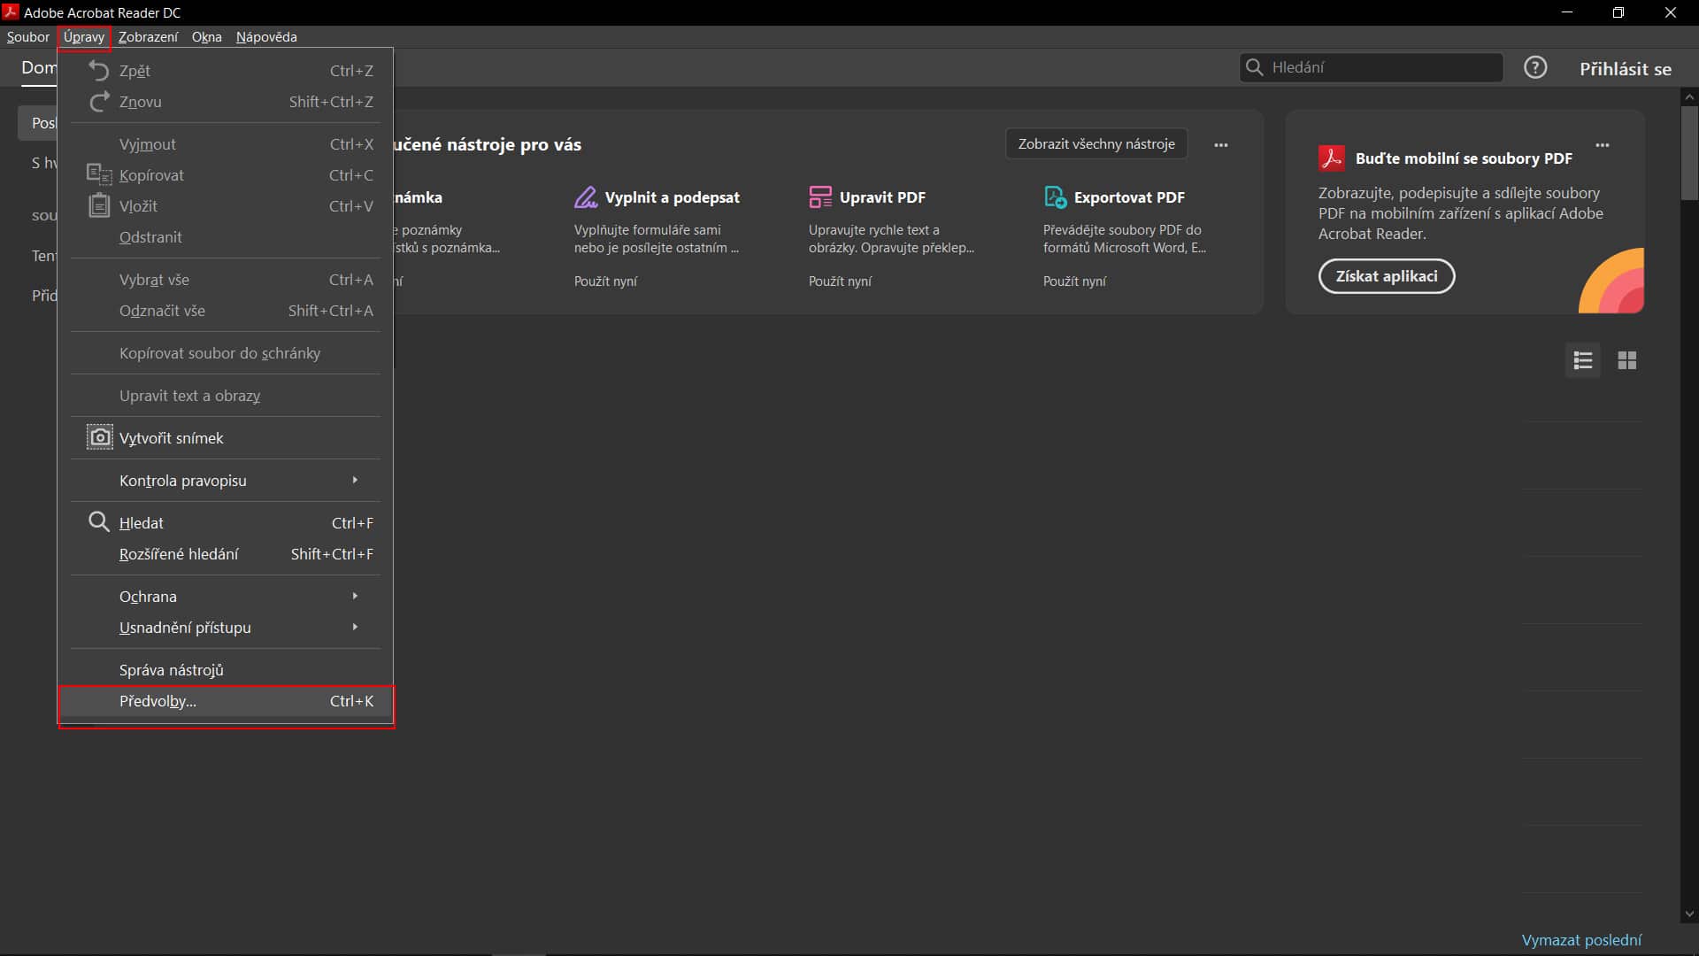The image size is (1699, 956).
Task: Click the scrollbar up arrow
Action: click(1689, 96)
